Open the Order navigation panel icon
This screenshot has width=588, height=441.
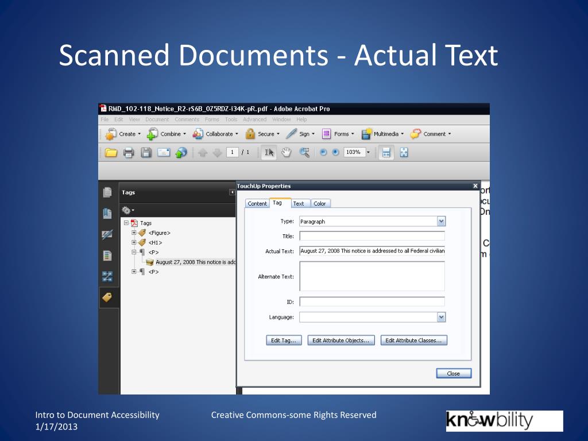pyautogui.click(x=107, y=277)
